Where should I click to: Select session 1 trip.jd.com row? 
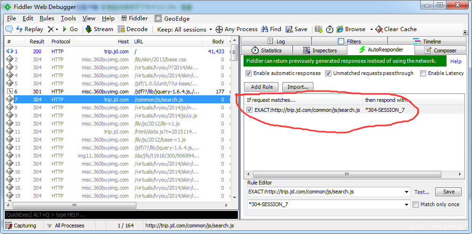click(x=118, y=51)
